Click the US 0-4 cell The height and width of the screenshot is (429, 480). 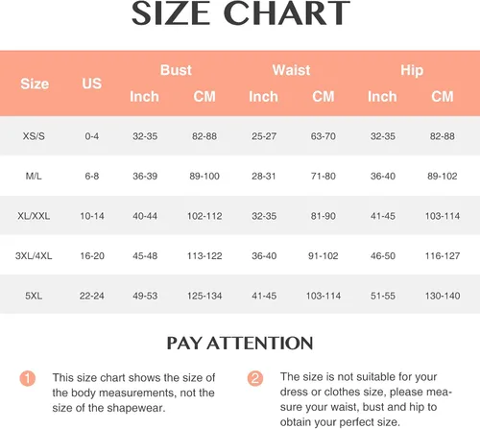point(92,136)
